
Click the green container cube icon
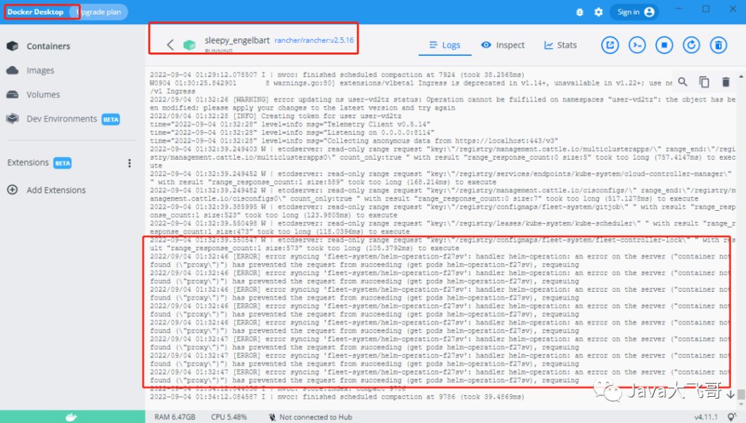(189, 45)
